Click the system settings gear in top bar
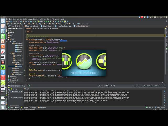Image resolution: width=168 pixels, height=126 pixels. click(167, 17)
